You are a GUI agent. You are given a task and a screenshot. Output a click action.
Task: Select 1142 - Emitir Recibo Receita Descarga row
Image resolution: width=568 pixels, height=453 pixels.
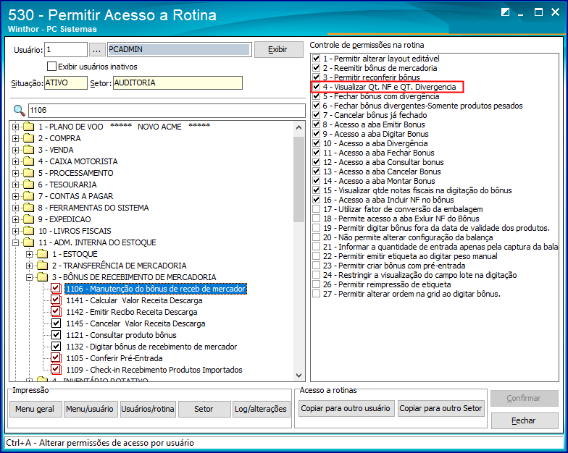click(132, 312)
